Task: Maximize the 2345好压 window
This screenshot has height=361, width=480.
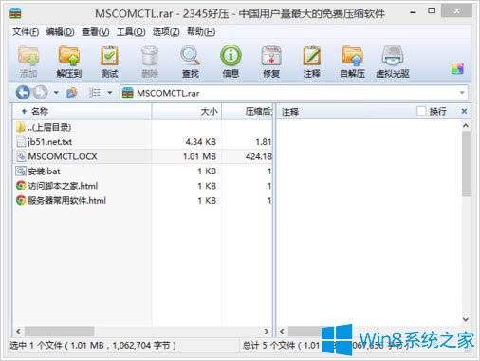Action: 432,11
